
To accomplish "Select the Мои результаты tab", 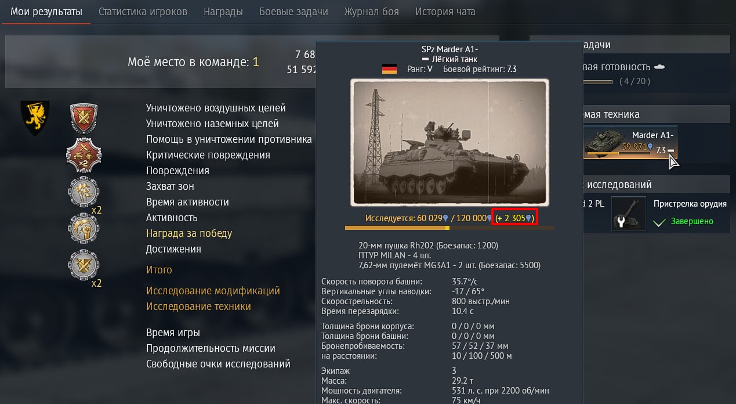I will [x=46, y=12].
